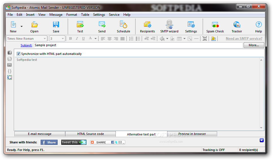Image resolution: width=273 pixels, height=160 pixels.
Task: Open the Message menu
Action: [56, 15]
